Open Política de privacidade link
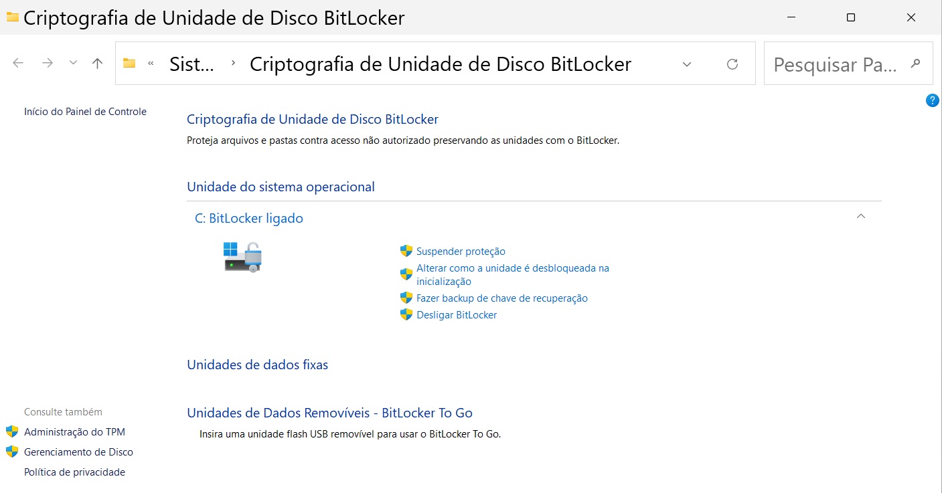The image size is (942, 493). pyautogui.click(x=74, y=472)
